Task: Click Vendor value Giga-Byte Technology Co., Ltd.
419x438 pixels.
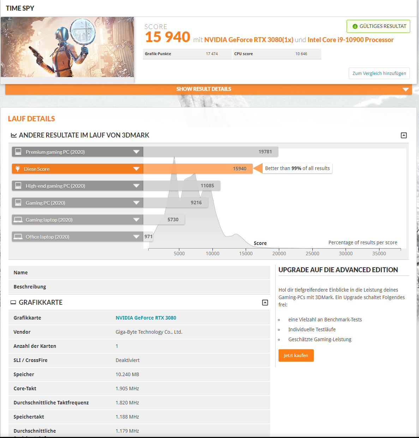Action: pyautogui.click(x=149, y=332)
